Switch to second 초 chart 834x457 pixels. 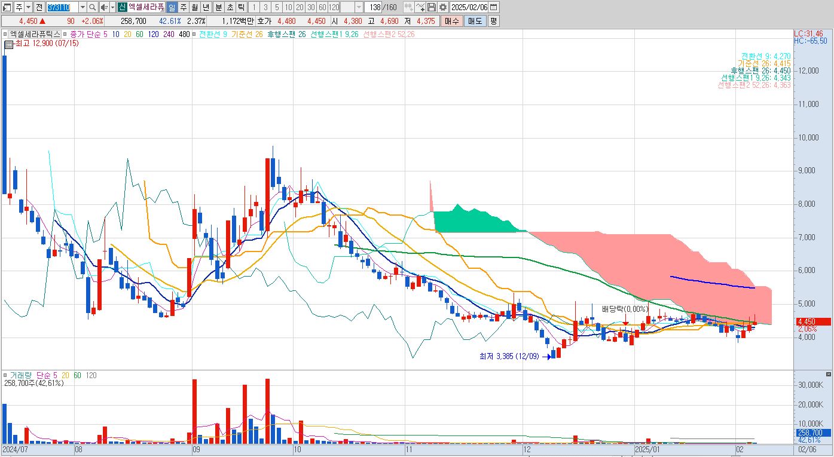229,7
